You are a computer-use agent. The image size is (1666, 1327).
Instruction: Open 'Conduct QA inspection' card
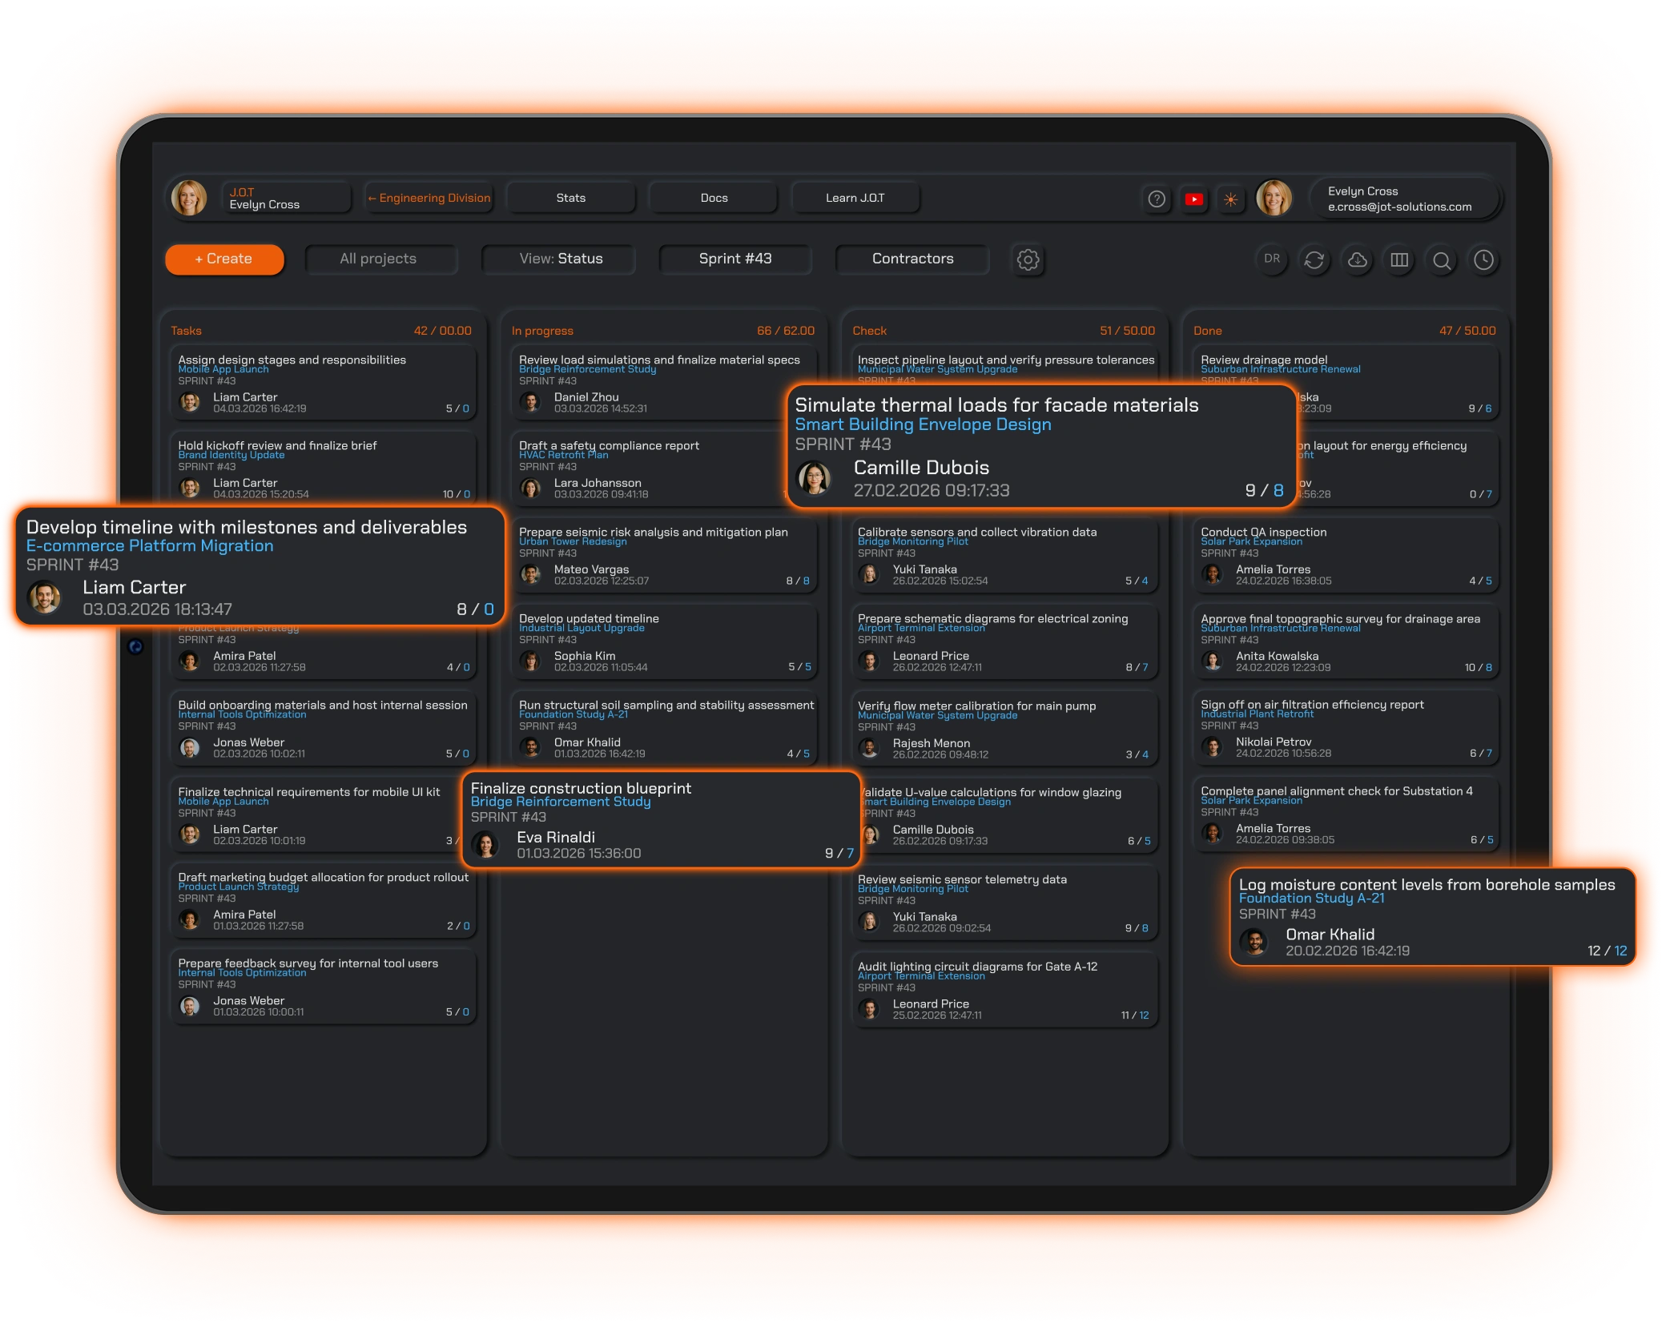tap(1346, 555)
